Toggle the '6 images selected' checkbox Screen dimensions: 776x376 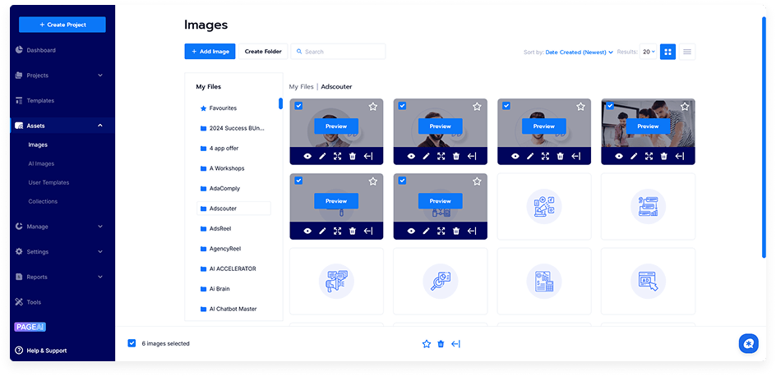(x=132, y=343)
